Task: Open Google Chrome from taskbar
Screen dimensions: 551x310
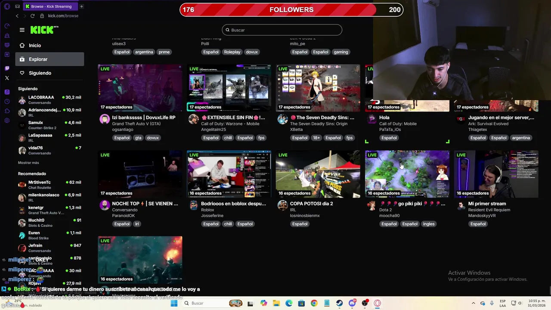Action: (x=314, y=303)
